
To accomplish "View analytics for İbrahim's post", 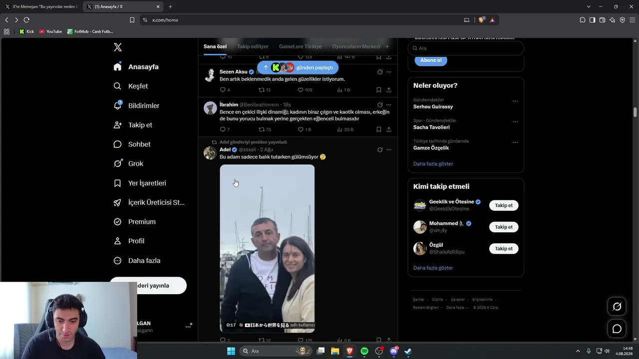I will (345, 129).
